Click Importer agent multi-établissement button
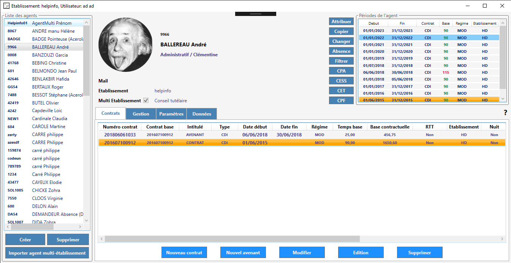The height and width of the screenshot is (263, 511). pyautogui.click(x=47, y=253)
